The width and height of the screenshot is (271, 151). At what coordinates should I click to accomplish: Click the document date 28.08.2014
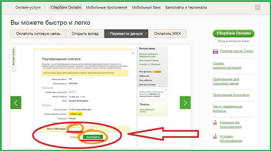73,83
